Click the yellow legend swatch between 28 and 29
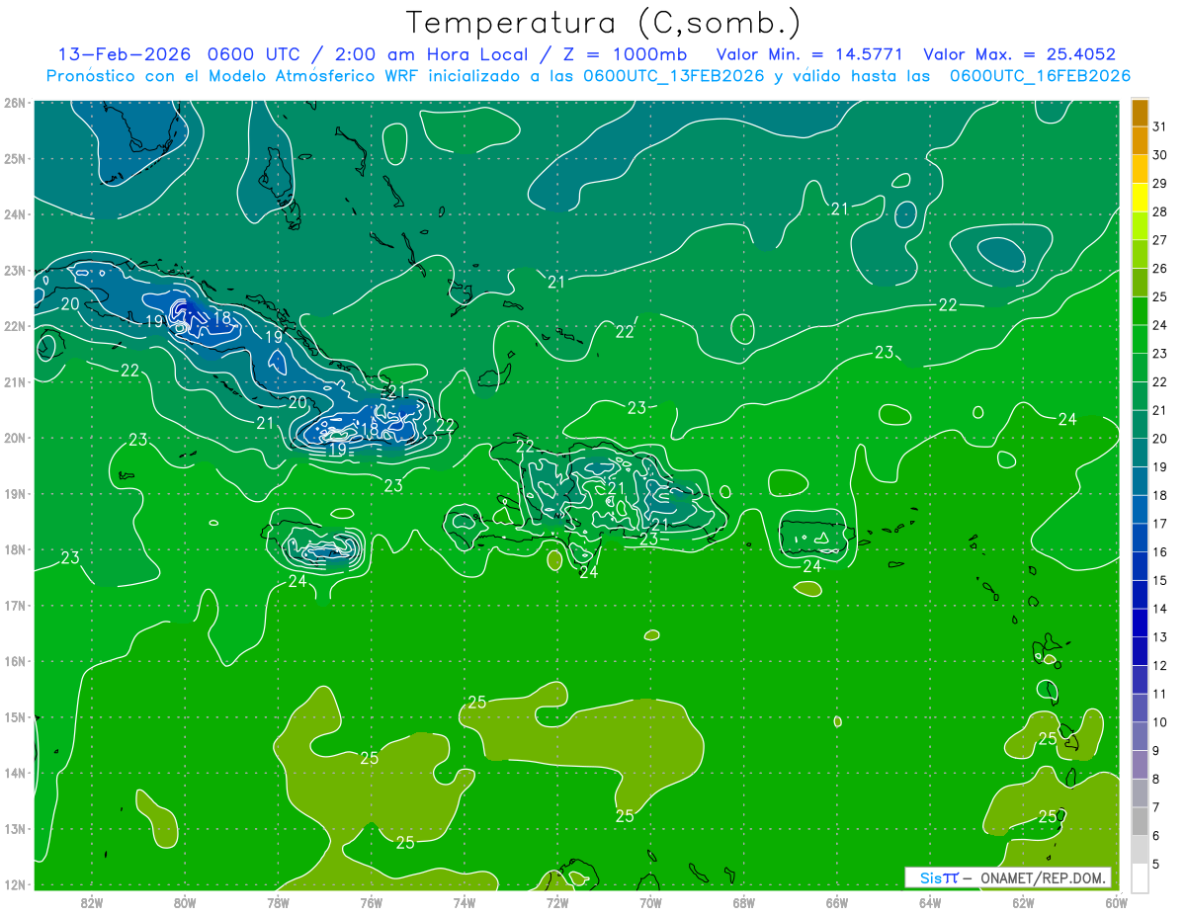Viewport: 1186px width, 916px height. click(x=1141, y=198)
